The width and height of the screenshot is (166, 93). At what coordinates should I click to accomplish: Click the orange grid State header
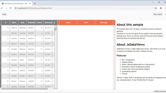tap(86, 22)
